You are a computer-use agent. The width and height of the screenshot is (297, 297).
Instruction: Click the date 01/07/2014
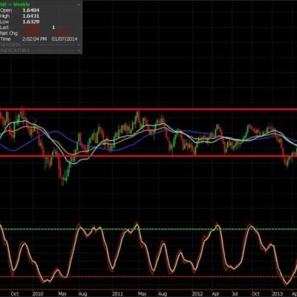pyautogui.click(x=65, y=39)
